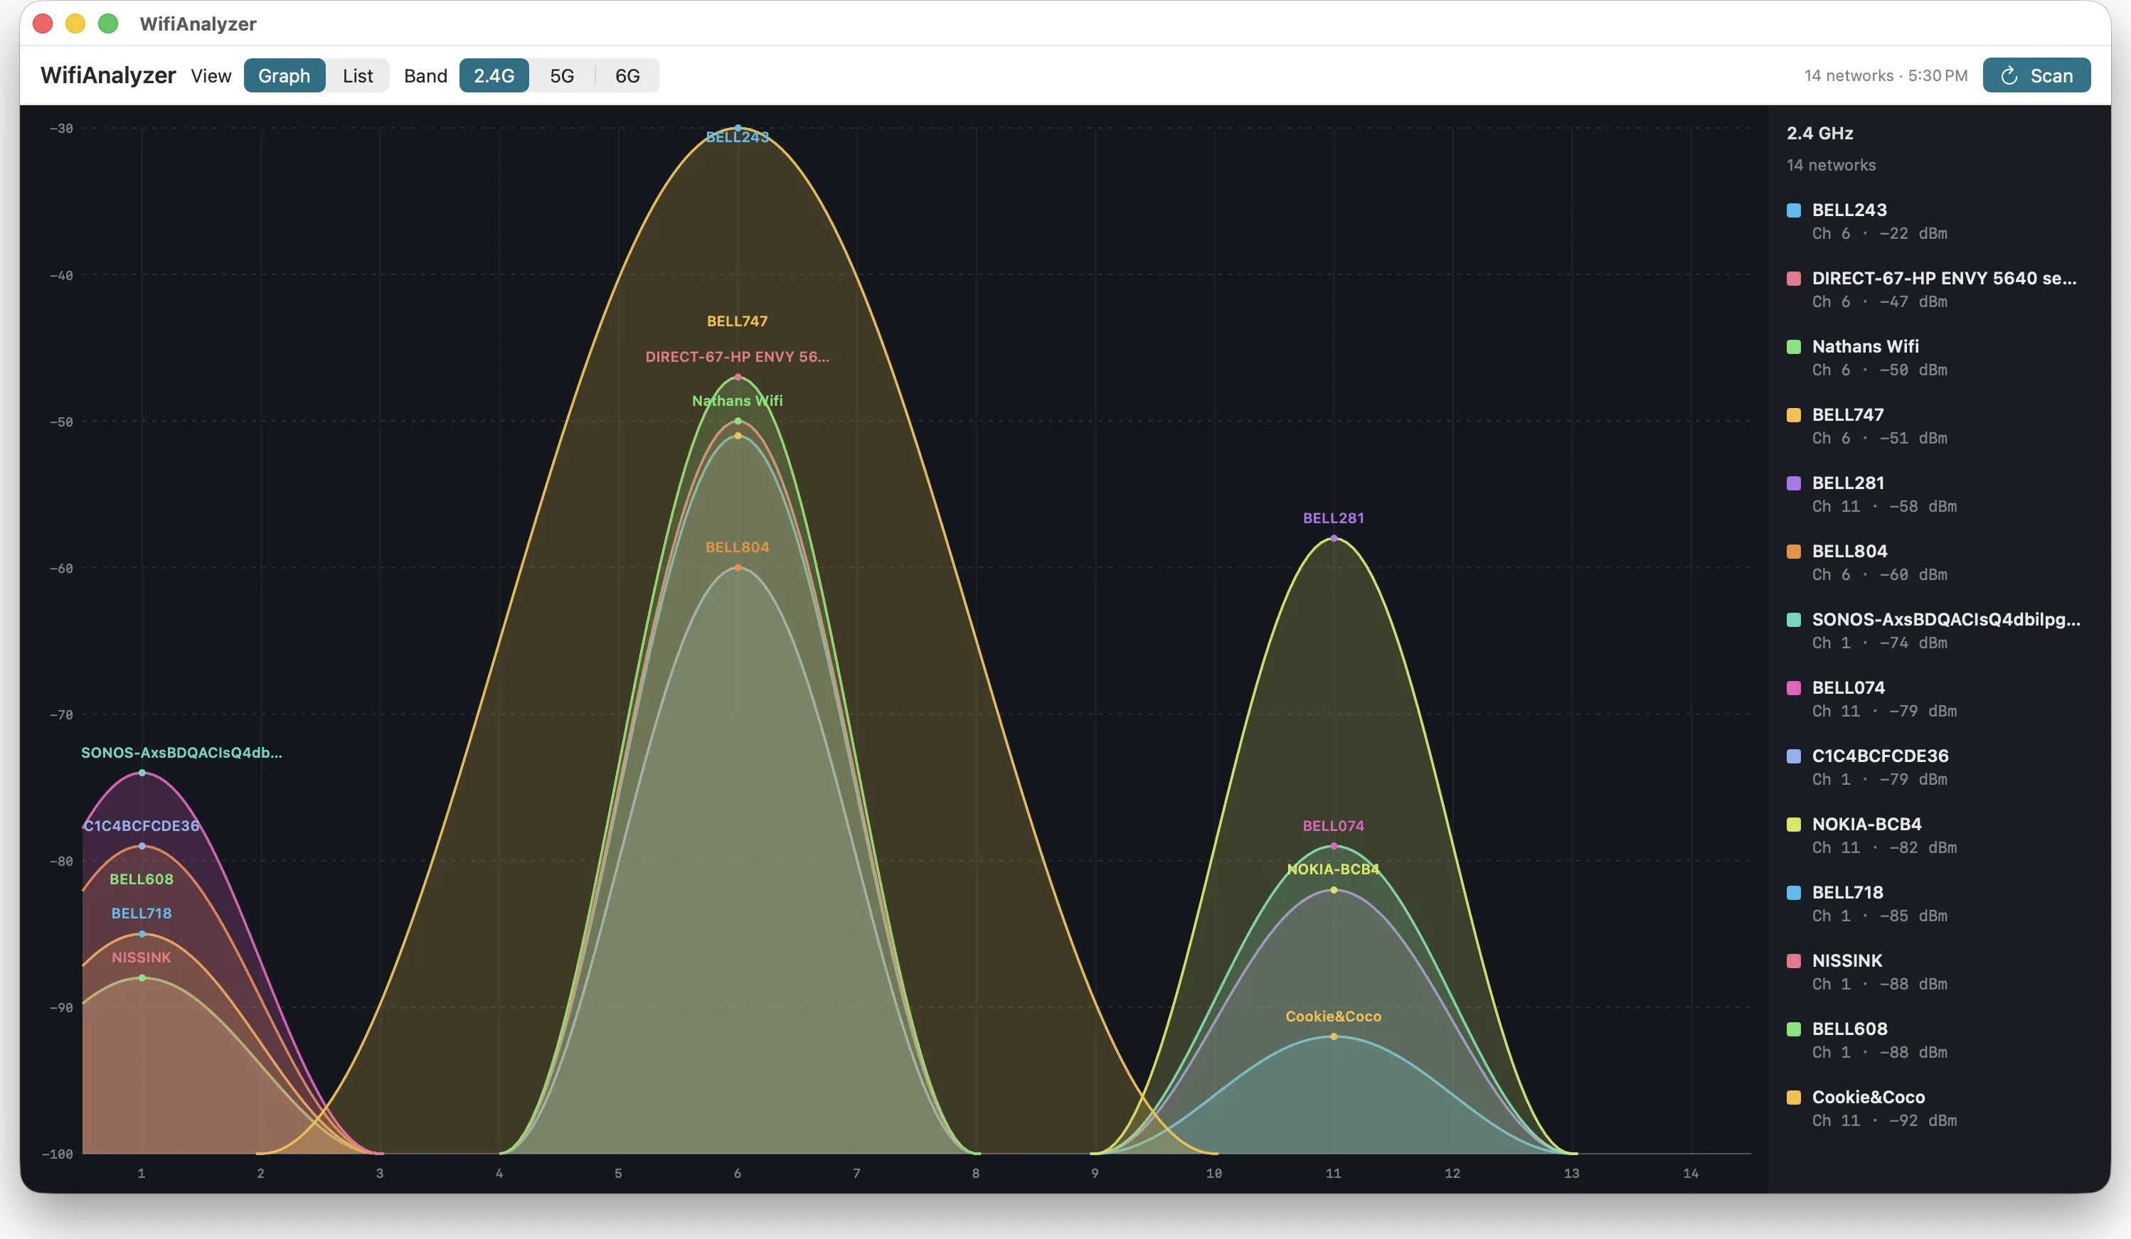Viewport: 2131px width, 1239px height.
Task: Click DIRECT-67-HP ENVY 56... graph label
Action: 738,357
